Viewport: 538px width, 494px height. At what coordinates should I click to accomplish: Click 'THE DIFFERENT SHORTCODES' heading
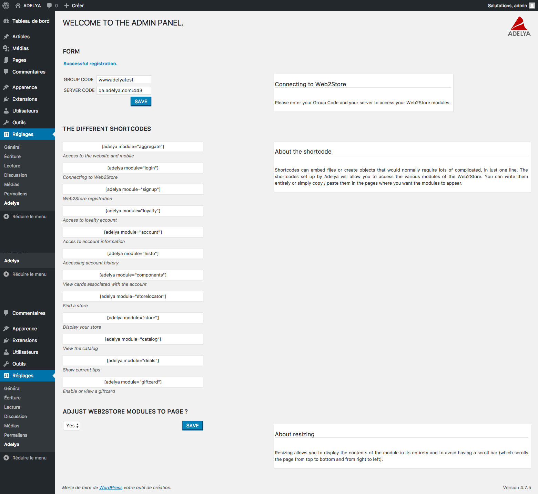tap(107, 129)
